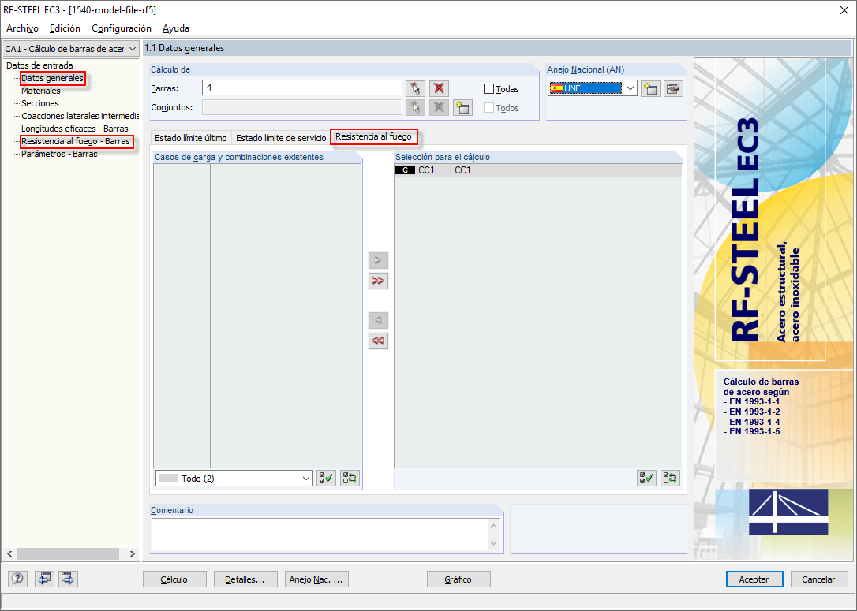Clear the Barras field with red X

click(439, 88)
